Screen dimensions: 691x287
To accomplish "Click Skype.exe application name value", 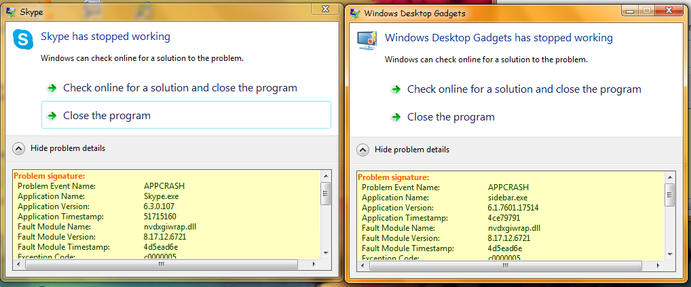I will (x=162, y=196).
